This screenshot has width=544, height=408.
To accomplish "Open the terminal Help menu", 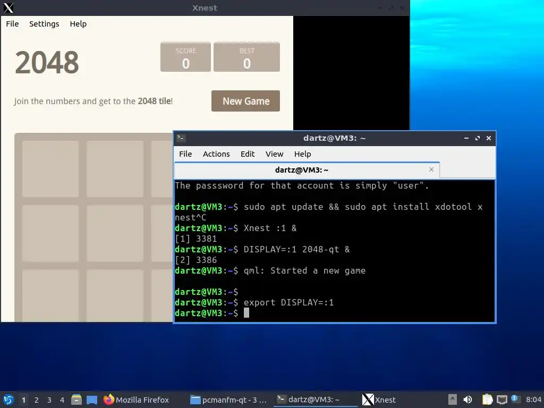I will 302,154.
